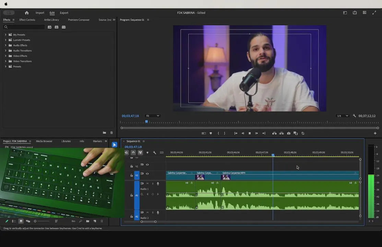Expand the Audio Transitions folder
382x247 pixels.
click(5, 50)
